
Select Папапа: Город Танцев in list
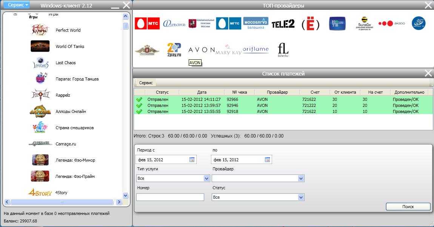point(77,79)
